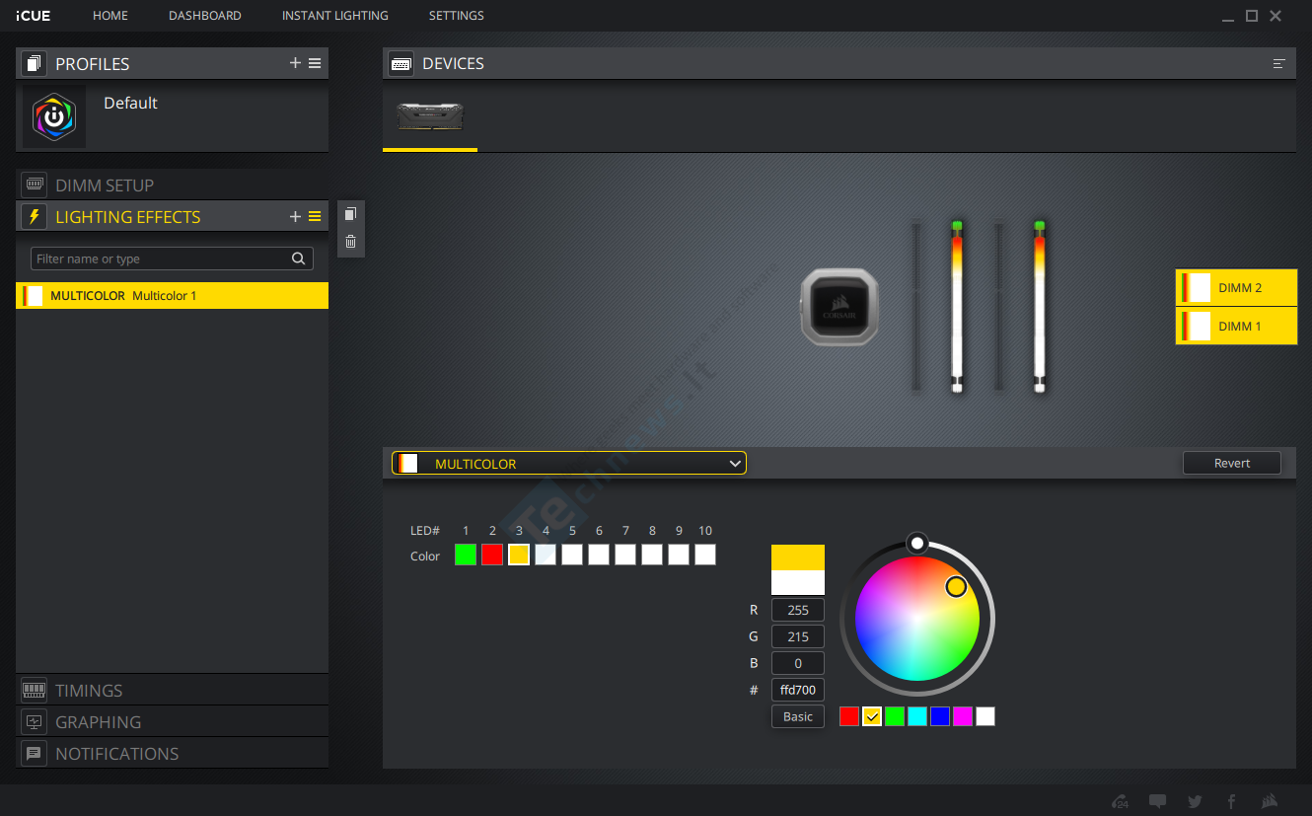Click the search magnifier icon
Screen dimensions: 1312x816
point(298,259)
